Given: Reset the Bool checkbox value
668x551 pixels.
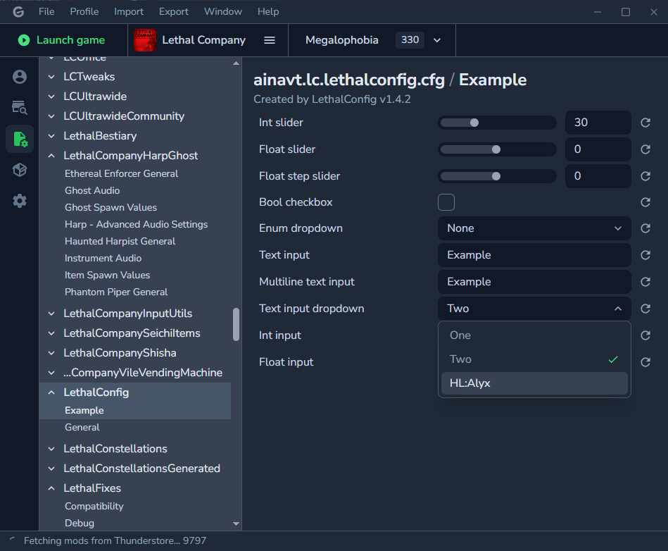Looking at the screenshot, I should pos(645,202).
